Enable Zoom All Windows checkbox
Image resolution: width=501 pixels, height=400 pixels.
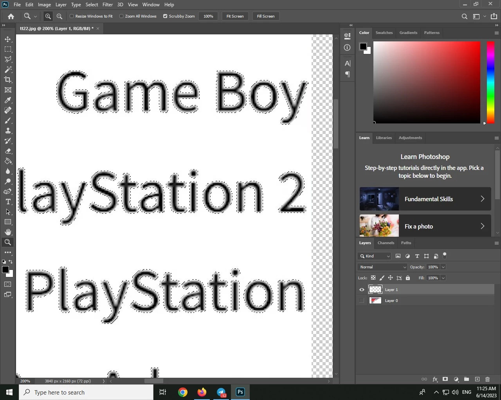121,16
